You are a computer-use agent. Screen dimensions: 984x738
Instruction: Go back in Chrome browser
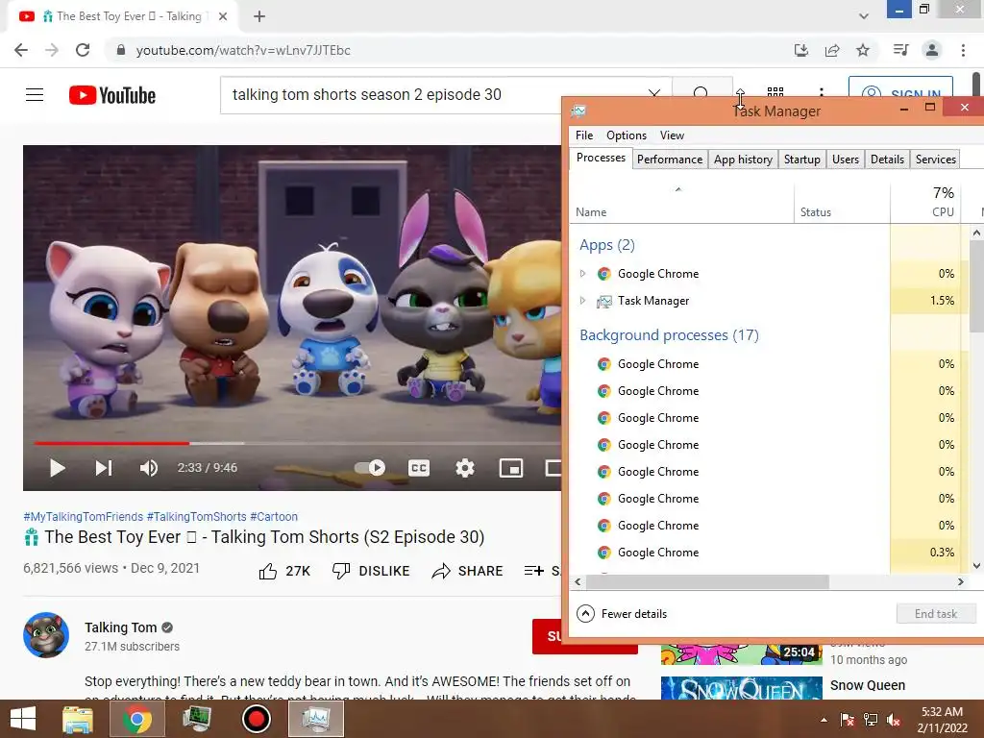pos(21,50)
